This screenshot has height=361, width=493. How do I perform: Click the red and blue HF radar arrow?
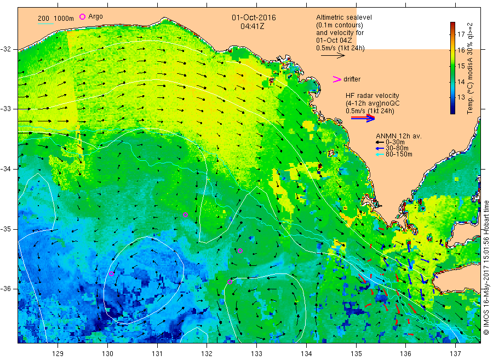click(363, 118)
